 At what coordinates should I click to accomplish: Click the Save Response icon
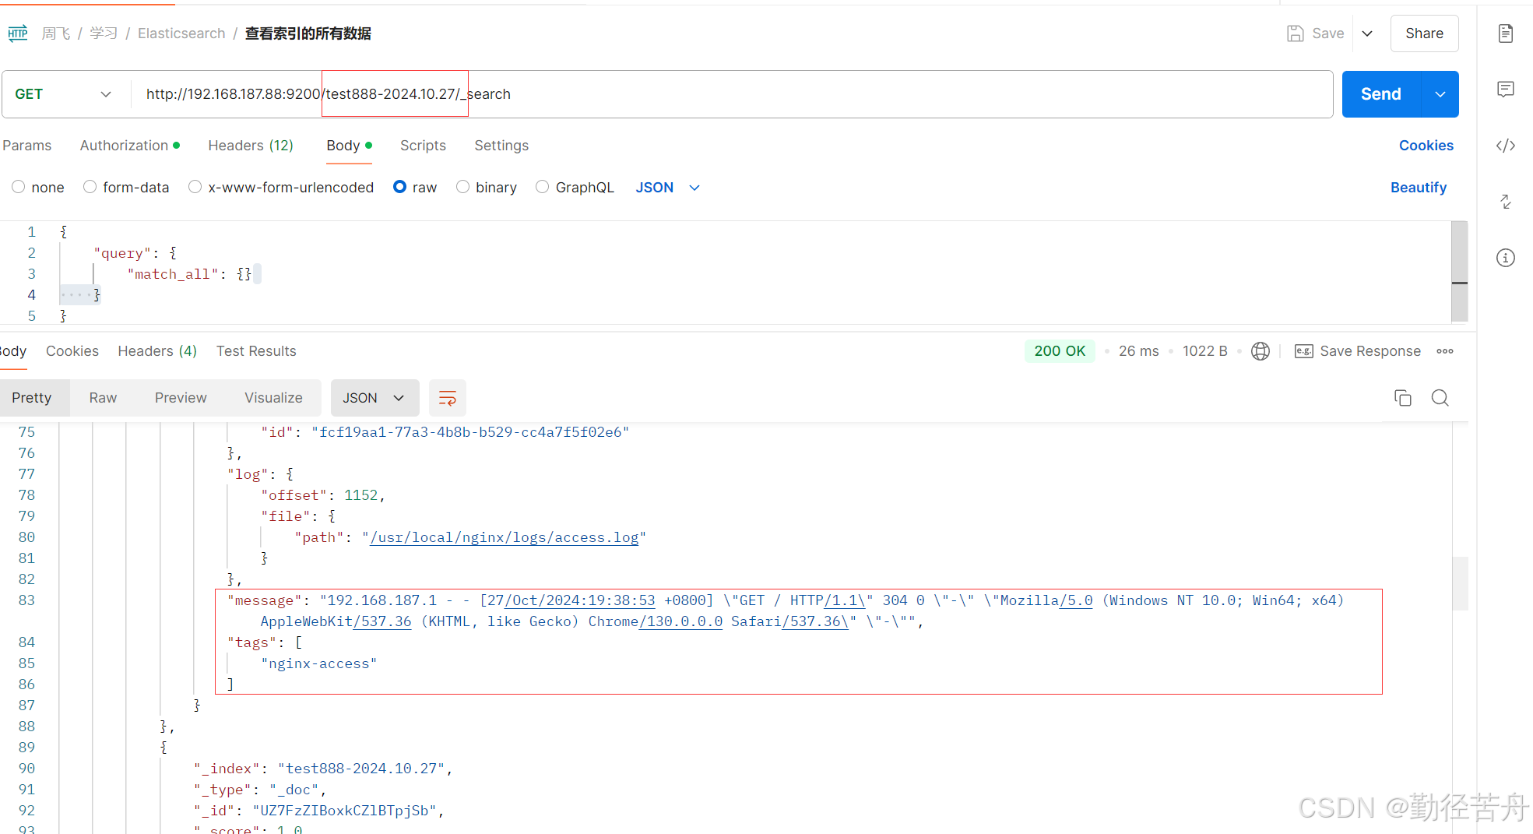point(1304,351)
